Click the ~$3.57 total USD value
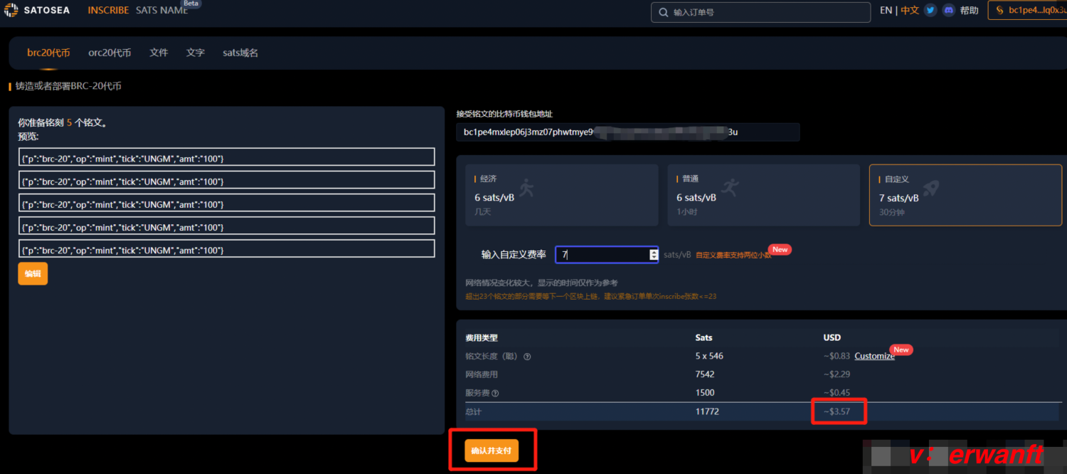 pyautogui.click(x=837, y=411)
